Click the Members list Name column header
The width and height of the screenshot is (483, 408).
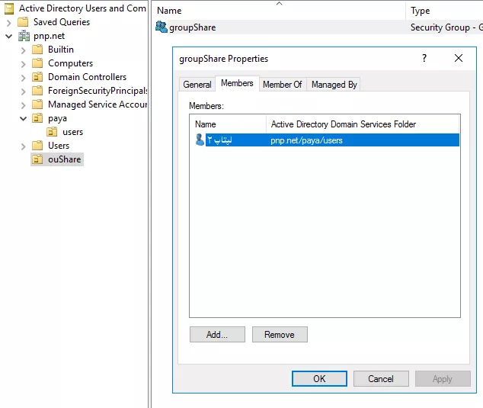coord(228,124)
